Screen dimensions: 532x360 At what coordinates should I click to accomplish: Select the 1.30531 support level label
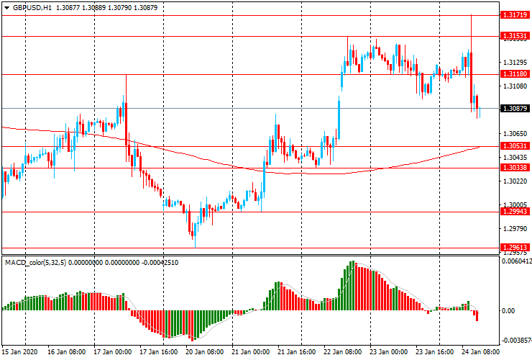(515, 146)
